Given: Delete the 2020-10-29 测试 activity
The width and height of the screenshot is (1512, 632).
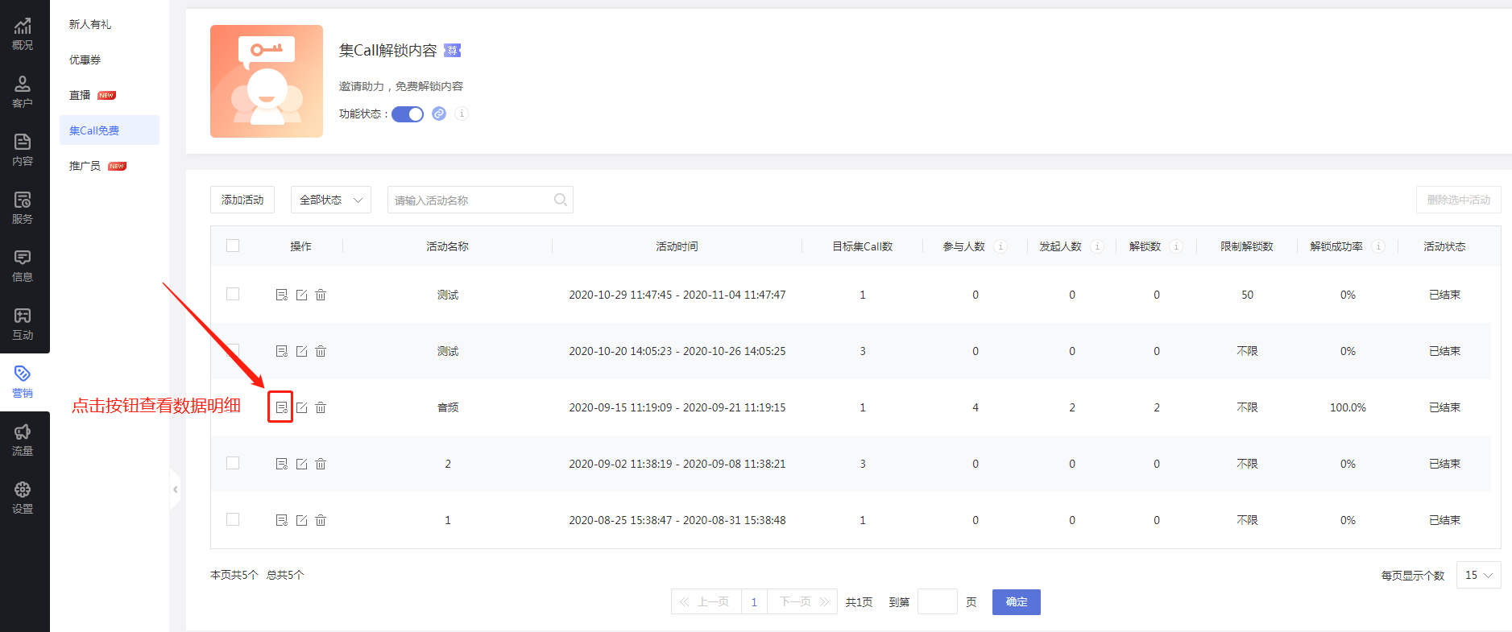Looking at the screenshot, I should 321,295.
